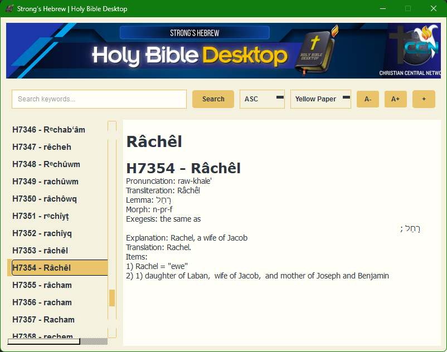This screenshot has width=447, height=352.
Task: Select the H7357 - Racham entry
Action: click(57, 320)
